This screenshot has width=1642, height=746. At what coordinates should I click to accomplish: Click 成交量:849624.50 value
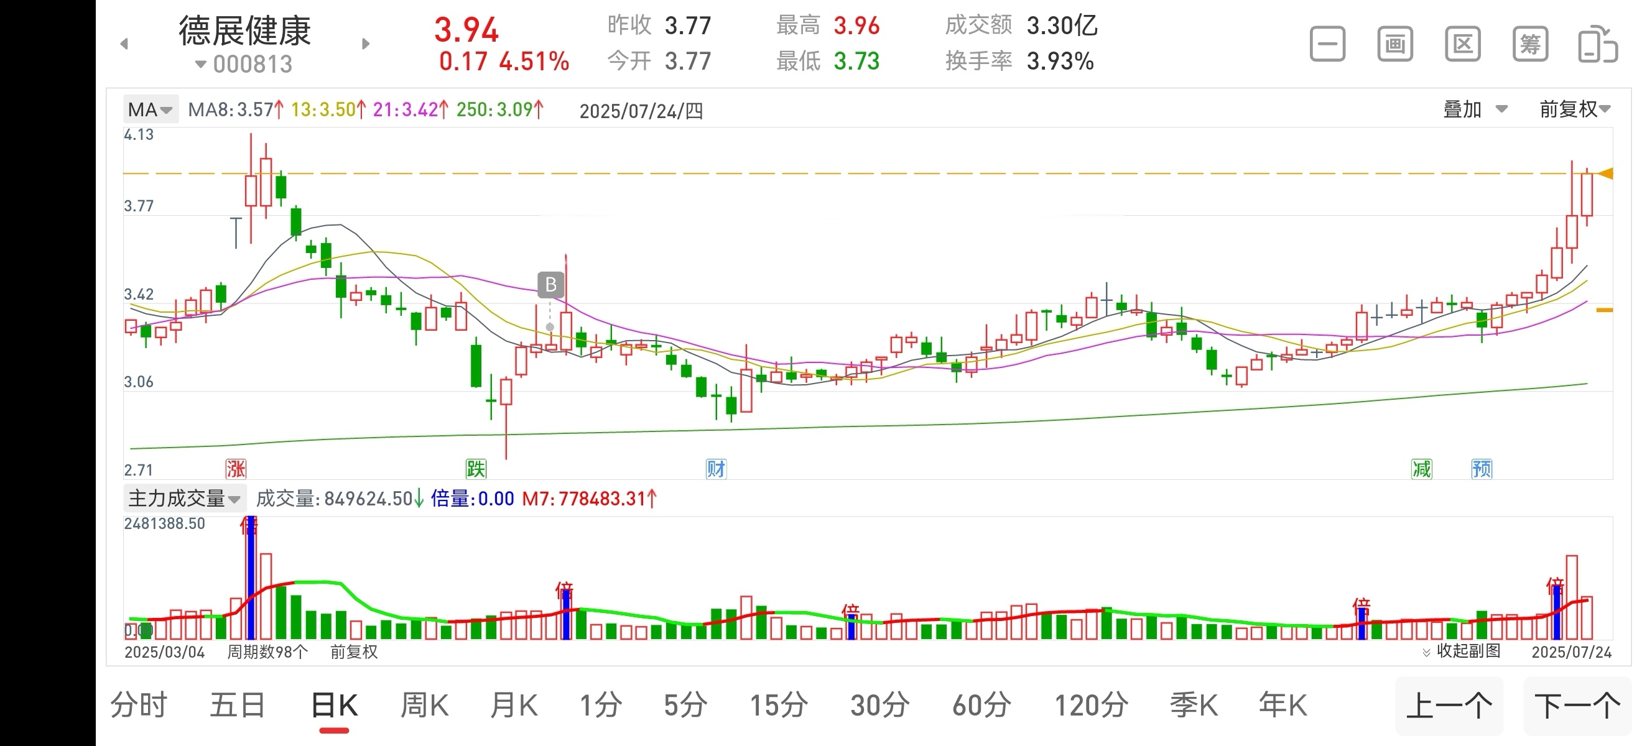click(340, 498)
